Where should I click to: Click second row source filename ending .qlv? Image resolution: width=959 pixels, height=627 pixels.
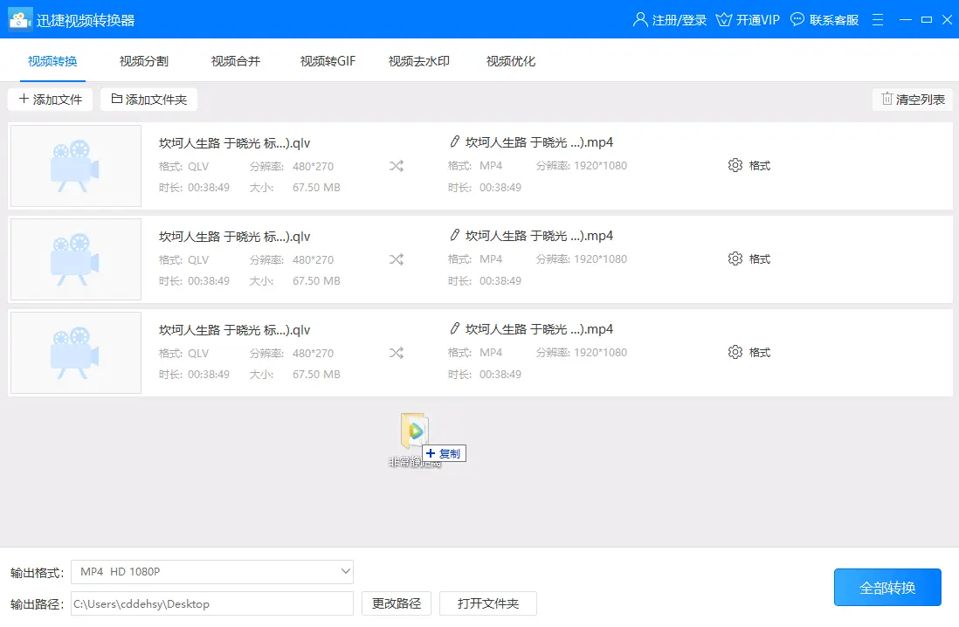coord(234,237)
